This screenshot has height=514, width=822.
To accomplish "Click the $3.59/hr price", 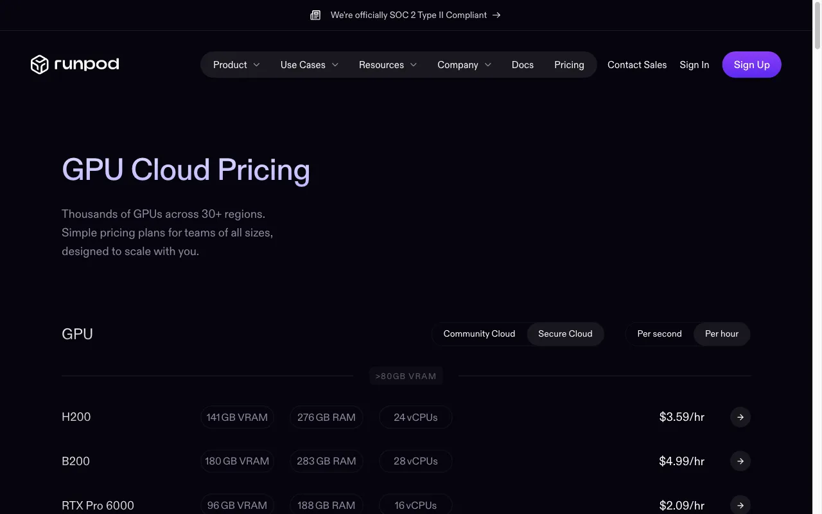I will coord(682,417).
